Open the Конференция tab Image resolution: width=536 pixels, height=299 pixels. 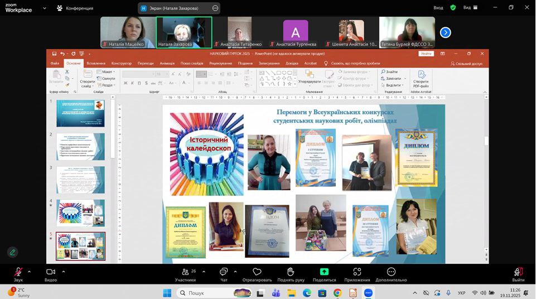(x=75, y=8)
